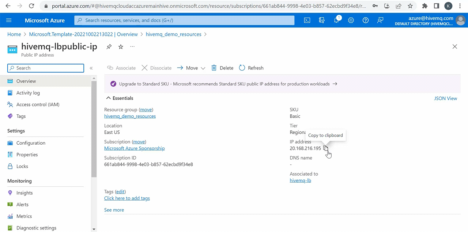Click the sidebar scrollbar down arrow
Screen dimensions: 468x232
click(x=94, y=229)
